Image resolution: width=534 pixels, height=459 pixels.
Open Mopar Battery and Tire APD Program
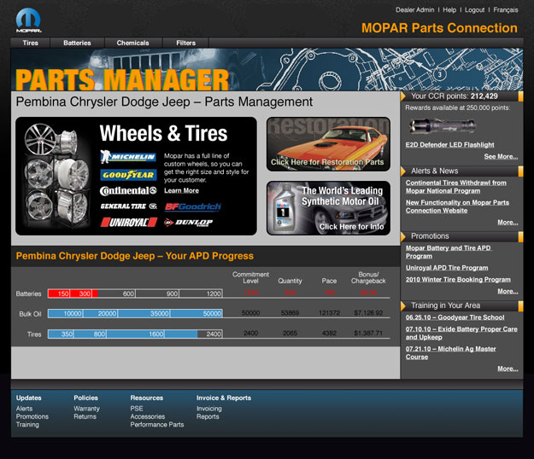449,252
